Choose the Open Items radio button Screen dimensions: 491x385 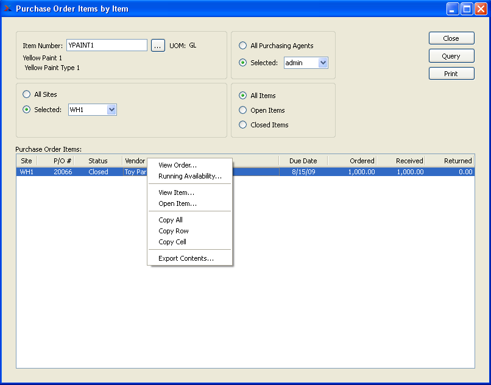pyautogui.click(x=243, y=110)
